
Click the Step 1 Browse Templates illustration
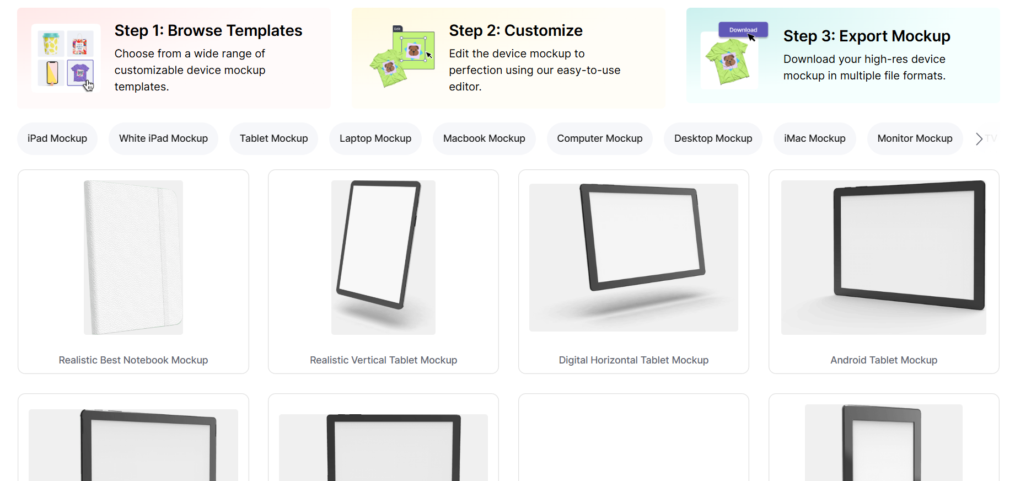66,58
